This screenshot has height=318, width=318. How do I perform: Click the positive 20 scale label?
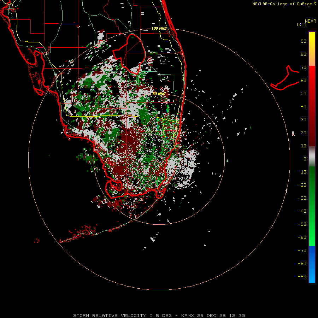pyautogui.click(x=304, y=132)
